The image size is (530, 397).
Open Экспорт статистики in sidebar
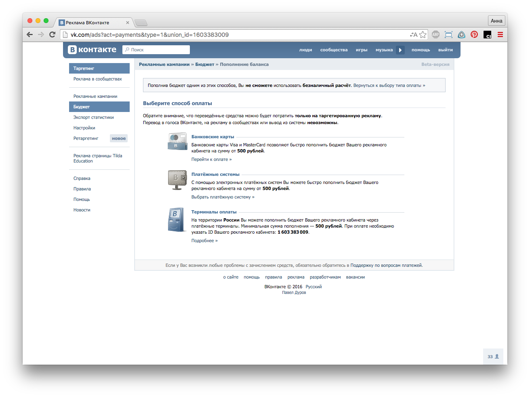93,117
